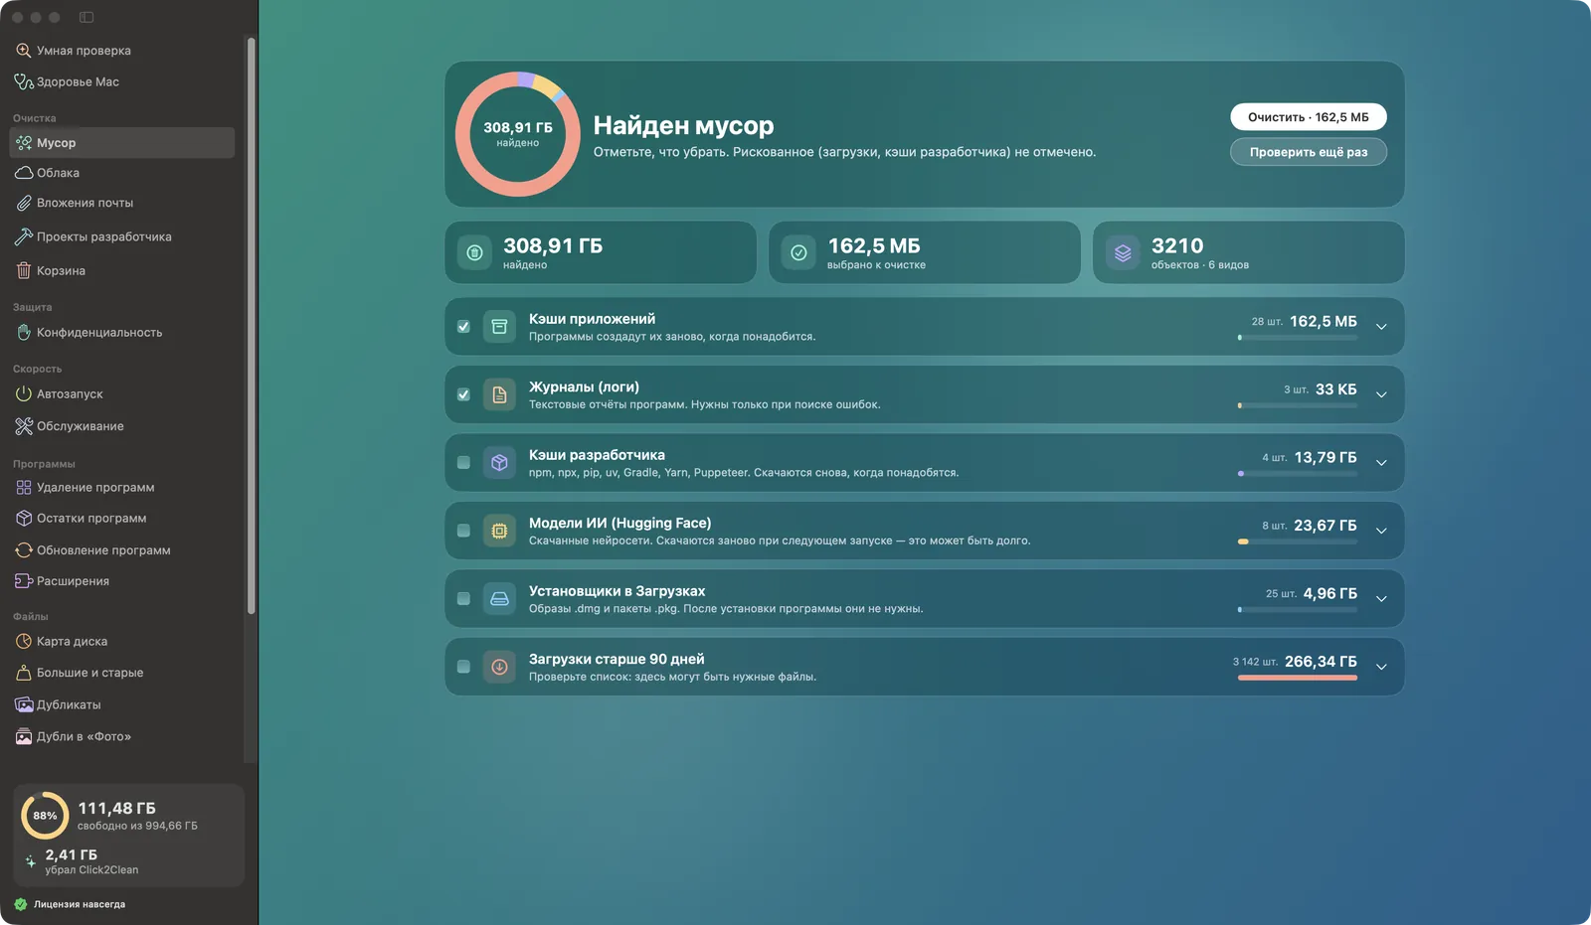Click Загрузки старше 90 дней size bar

click(1298, 678)
